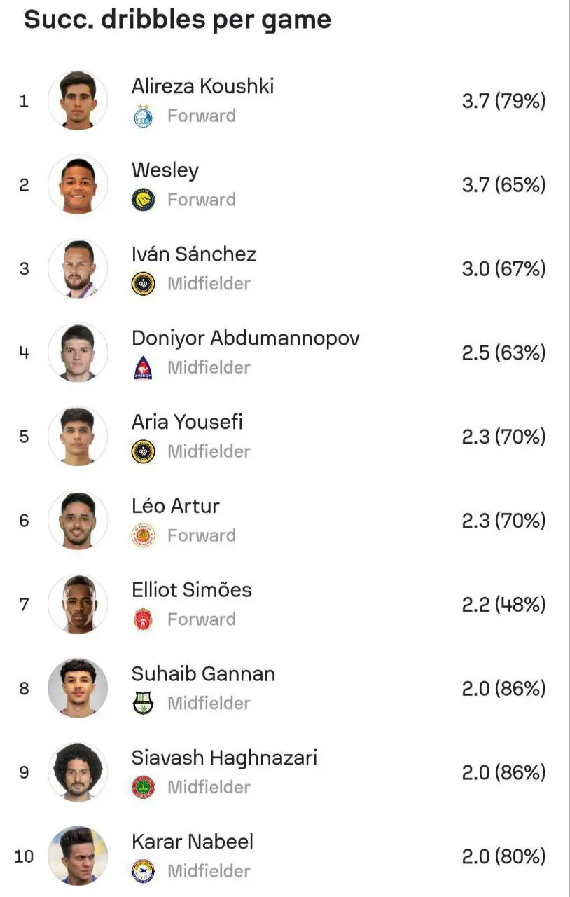Screen dimensions: 570x897
Task: Open Alireza Koushki's player photo
Action: click(x=78, y=101)
